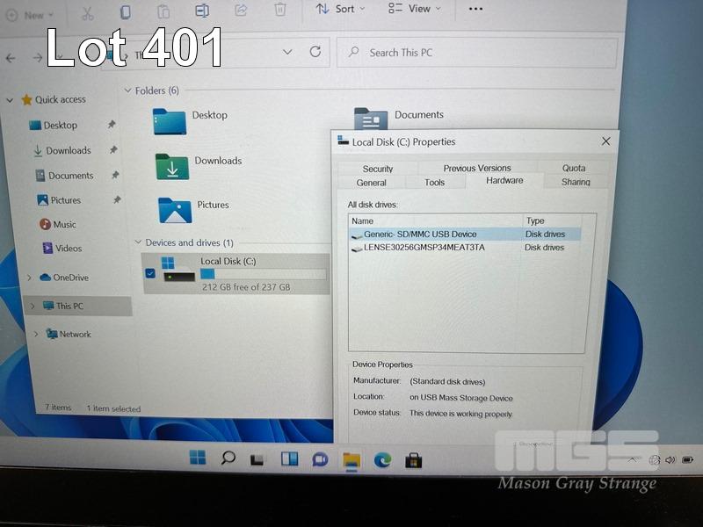Open the View dropdown menu
Image resolution: width=703 pixels, height=527 pixels.
[414, 9]
